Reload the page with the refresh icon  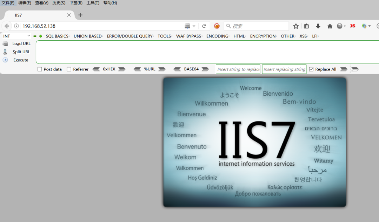click(x=204, y=26)
